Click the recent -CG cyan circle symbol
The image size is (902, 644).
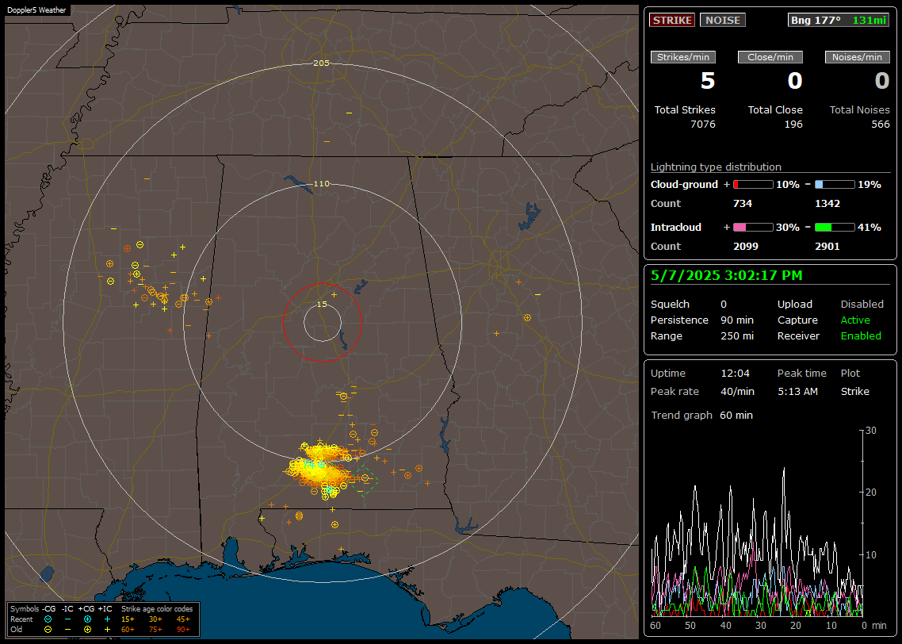click(48, 619)
